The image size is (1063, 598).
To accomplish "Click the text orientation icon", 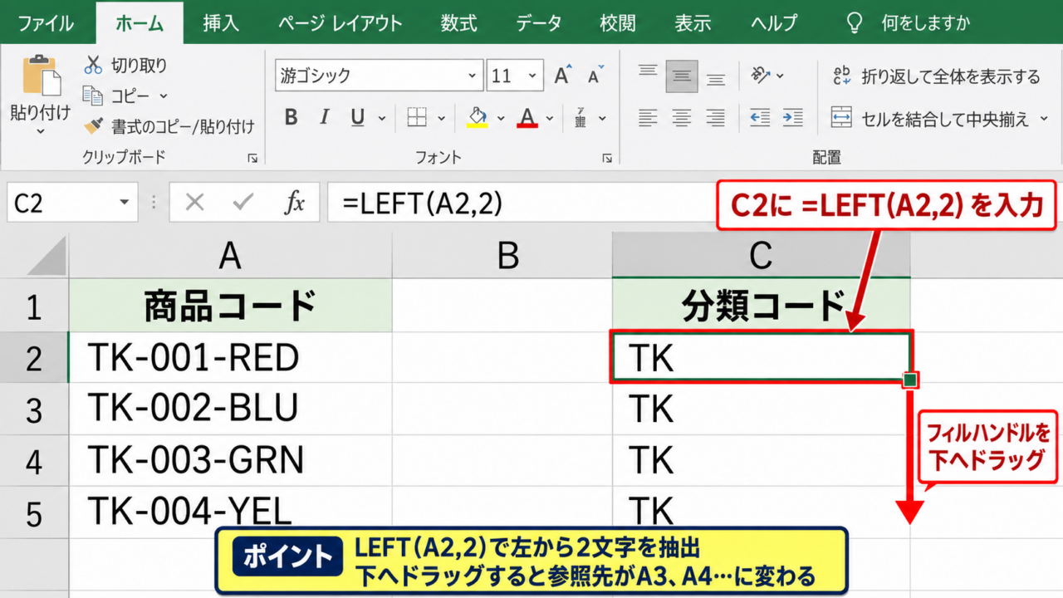I will coord(759,76).
